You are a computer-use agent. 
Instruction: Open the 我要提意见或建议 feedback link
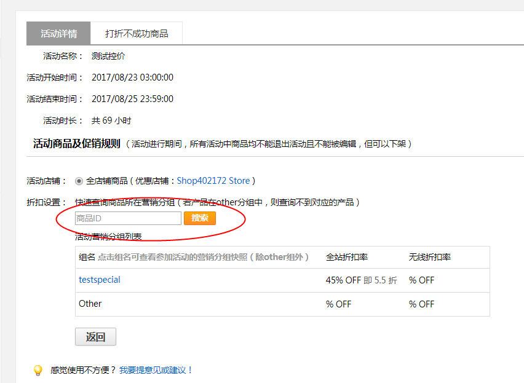(156, 370)
